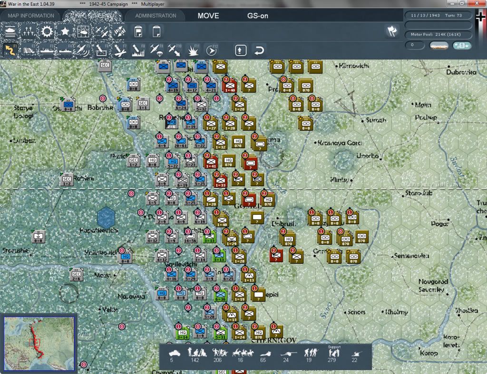Select the green HQ unit marked 3=14
The image size is (487, 374).
(x=182, y=333)
